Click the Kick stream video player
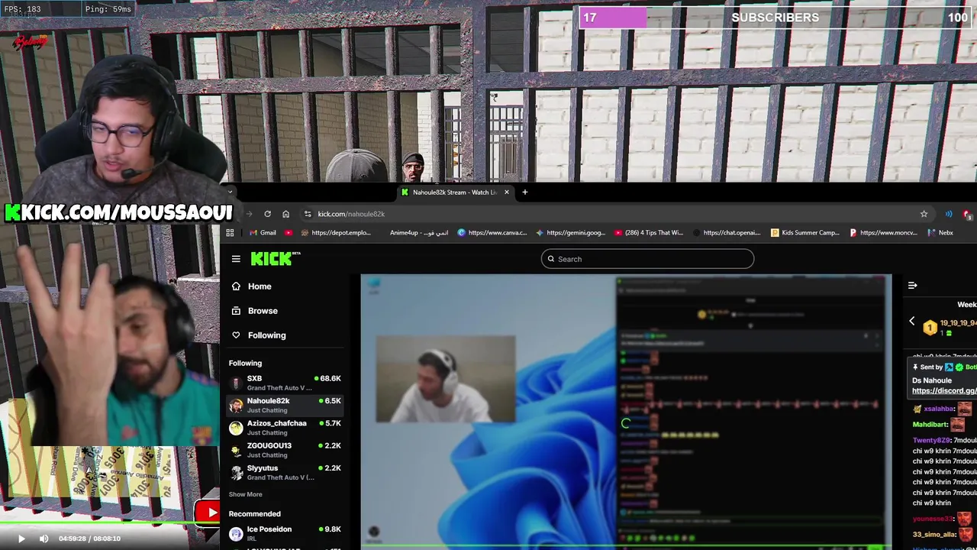 pos(626,411)
